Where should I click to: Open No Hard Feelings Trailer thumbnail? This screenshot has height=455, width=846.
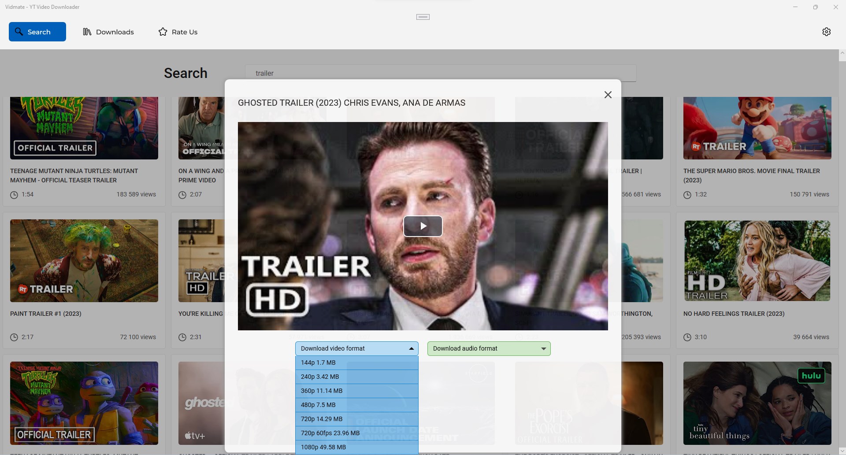757,261
